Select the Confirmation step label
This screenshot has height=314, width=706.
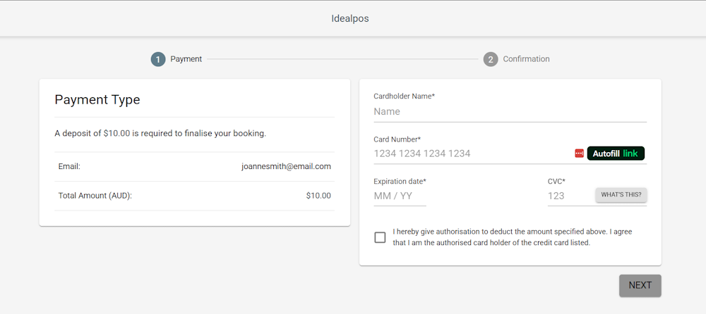tap(526, 59)
